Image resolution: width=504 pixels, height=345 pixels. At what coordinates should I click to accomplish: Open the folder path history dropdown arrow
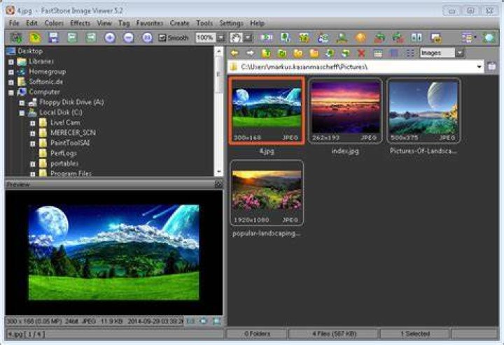(x=479, y=66)
